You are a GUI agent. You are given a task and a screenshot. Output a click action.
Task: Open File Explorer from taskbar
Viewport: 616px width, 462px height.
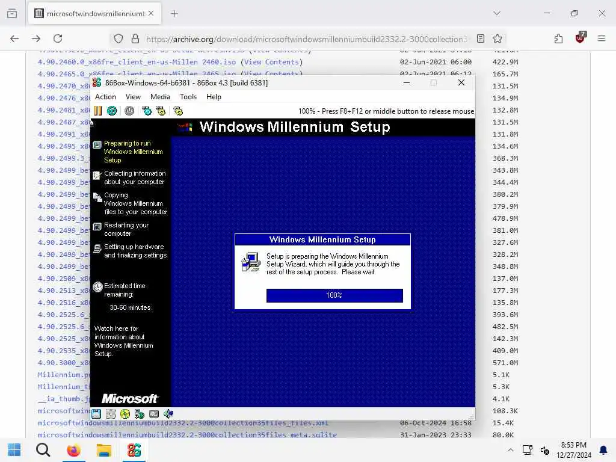click(104, 450)
